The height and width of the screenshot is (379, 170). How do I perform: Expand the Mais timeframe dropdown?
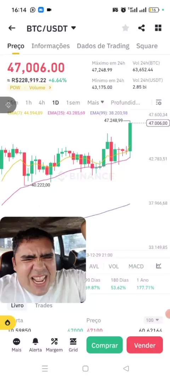click(96, 102)
